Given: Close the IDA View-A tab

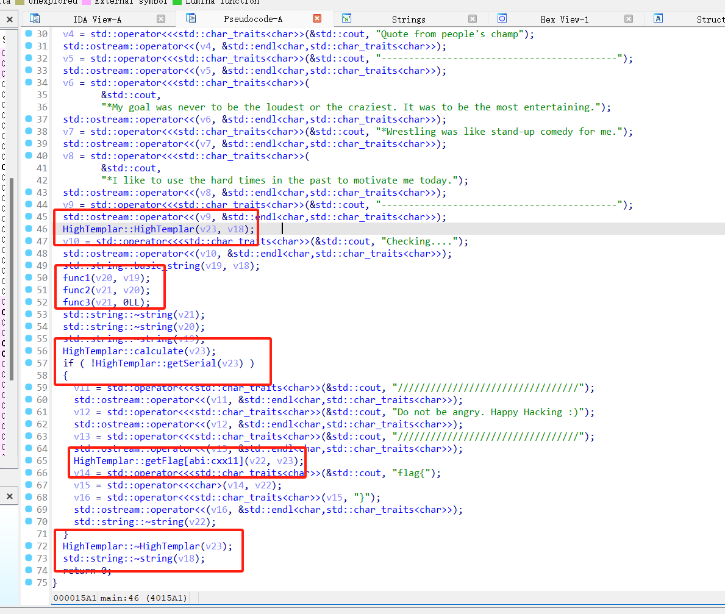Looking at the screenshot, I should [x=161, y=19].
